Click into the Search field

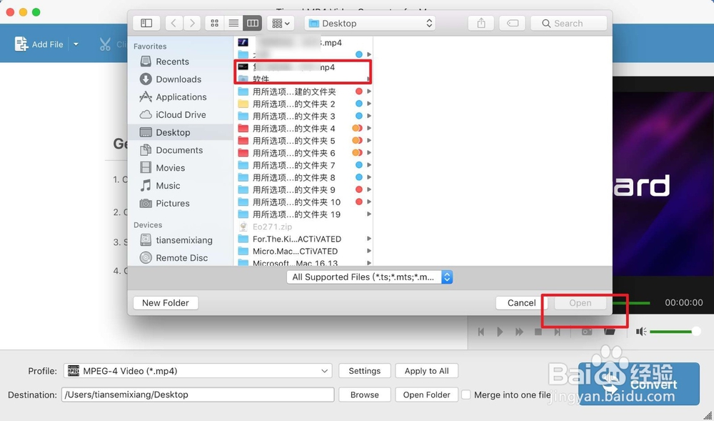(569, 24)
